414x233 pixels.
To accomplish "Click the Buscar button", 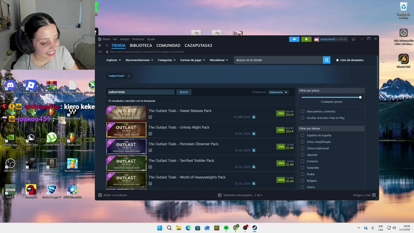I will pos(184,92).
